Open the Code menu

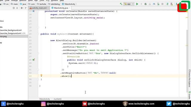click(7, 1)
